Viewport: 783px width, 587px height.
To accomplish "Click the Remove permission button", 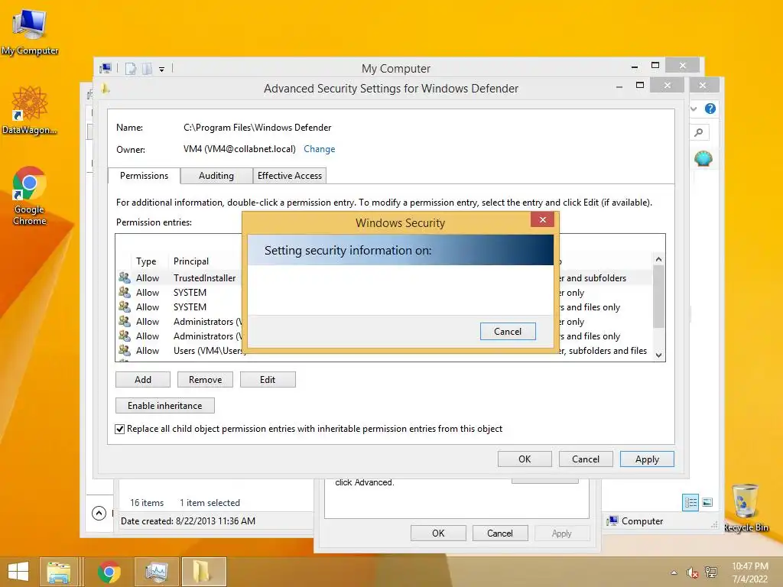I will 205,379.
